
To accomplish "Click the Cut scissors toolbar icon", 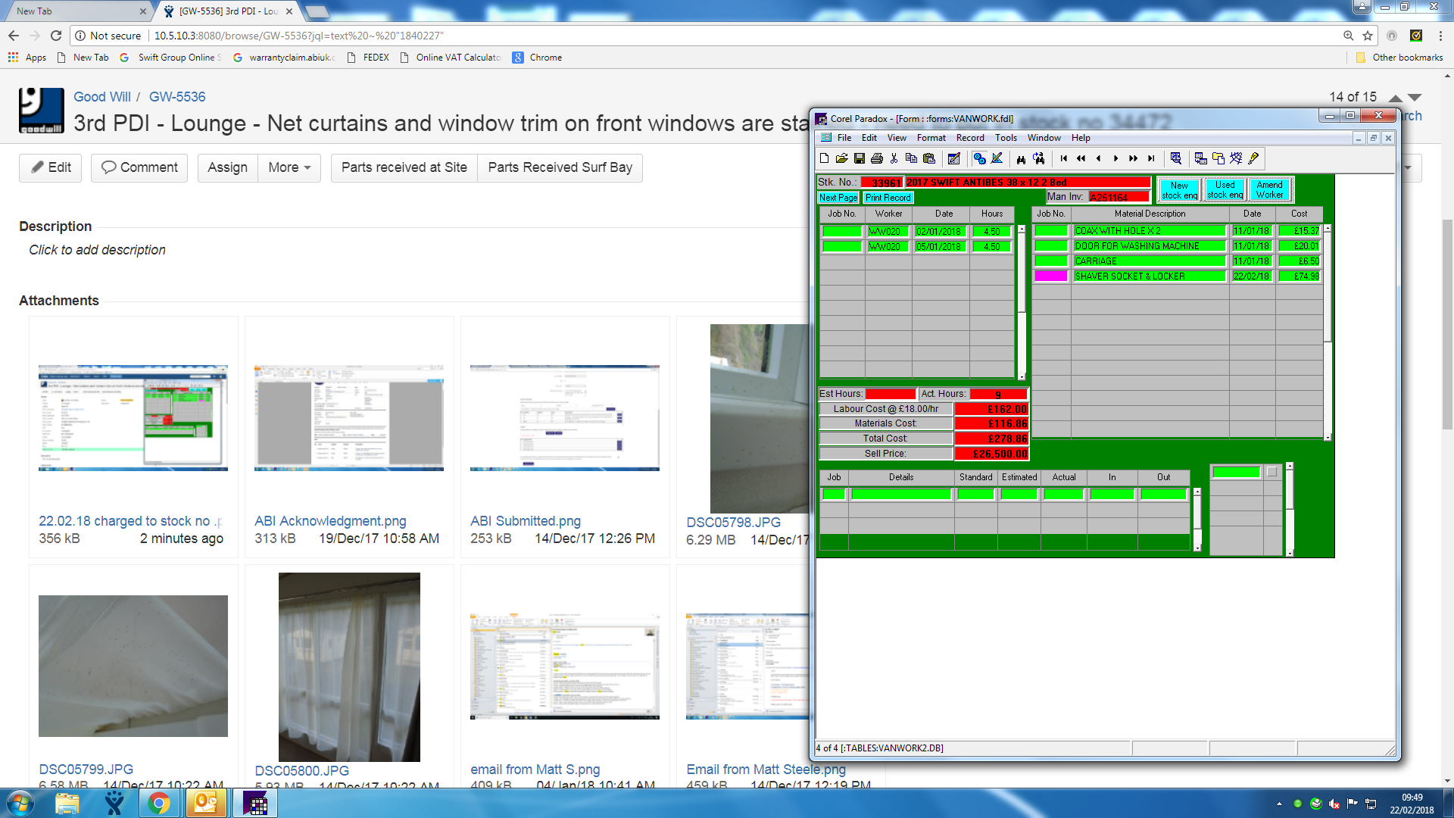I will 894,158.
